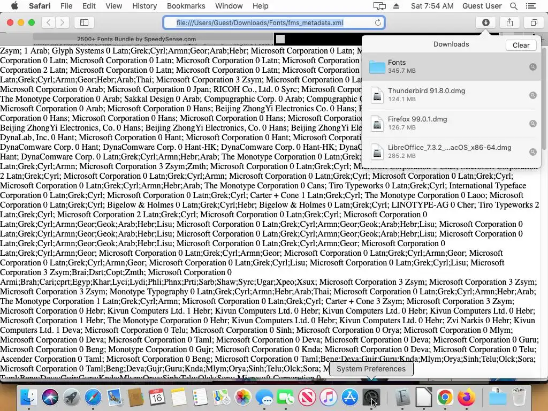Open the File menu
This screenshot has width=548, height=411.
point(66,6)
